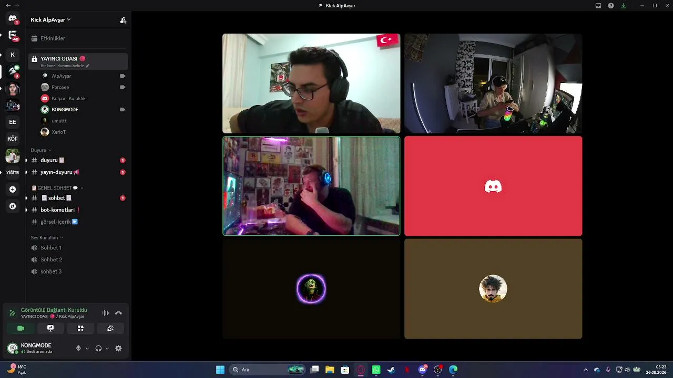The height and width of the screenshot is (378, 673).
Task: Click the 'Görüntülü Bağlantı Kuruldu' connection status
Action: [54, 310]
